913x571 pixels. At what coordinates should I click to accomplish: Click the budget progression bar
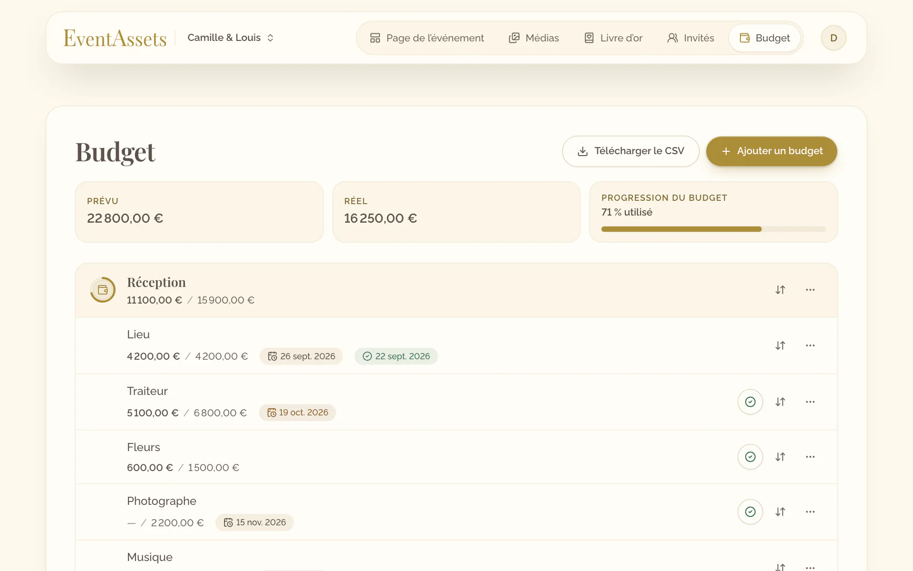[x=713, y=229]
